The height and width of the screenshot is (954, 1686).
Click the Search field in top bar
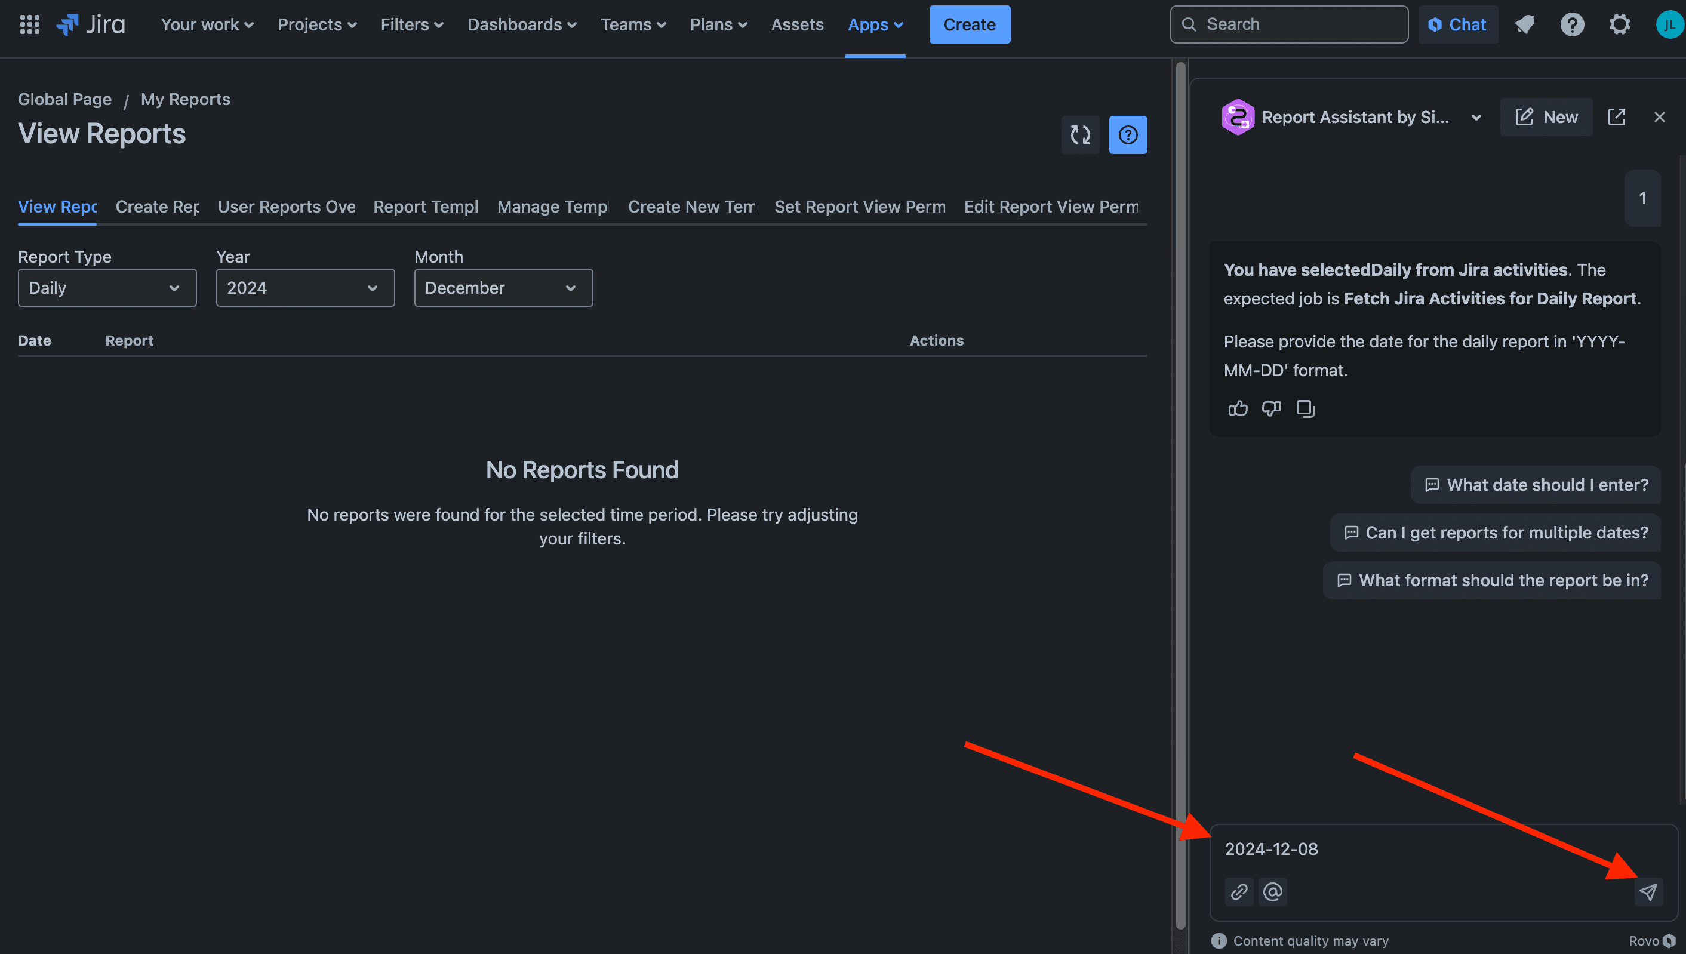(x=1289, y=24)
